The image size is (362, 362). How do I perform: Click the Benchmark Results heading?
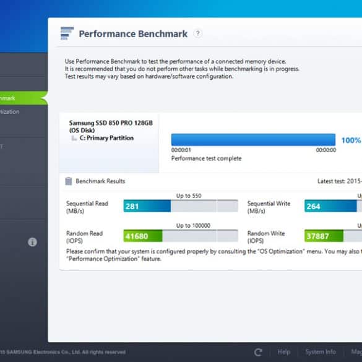click(x=100, y=181)
